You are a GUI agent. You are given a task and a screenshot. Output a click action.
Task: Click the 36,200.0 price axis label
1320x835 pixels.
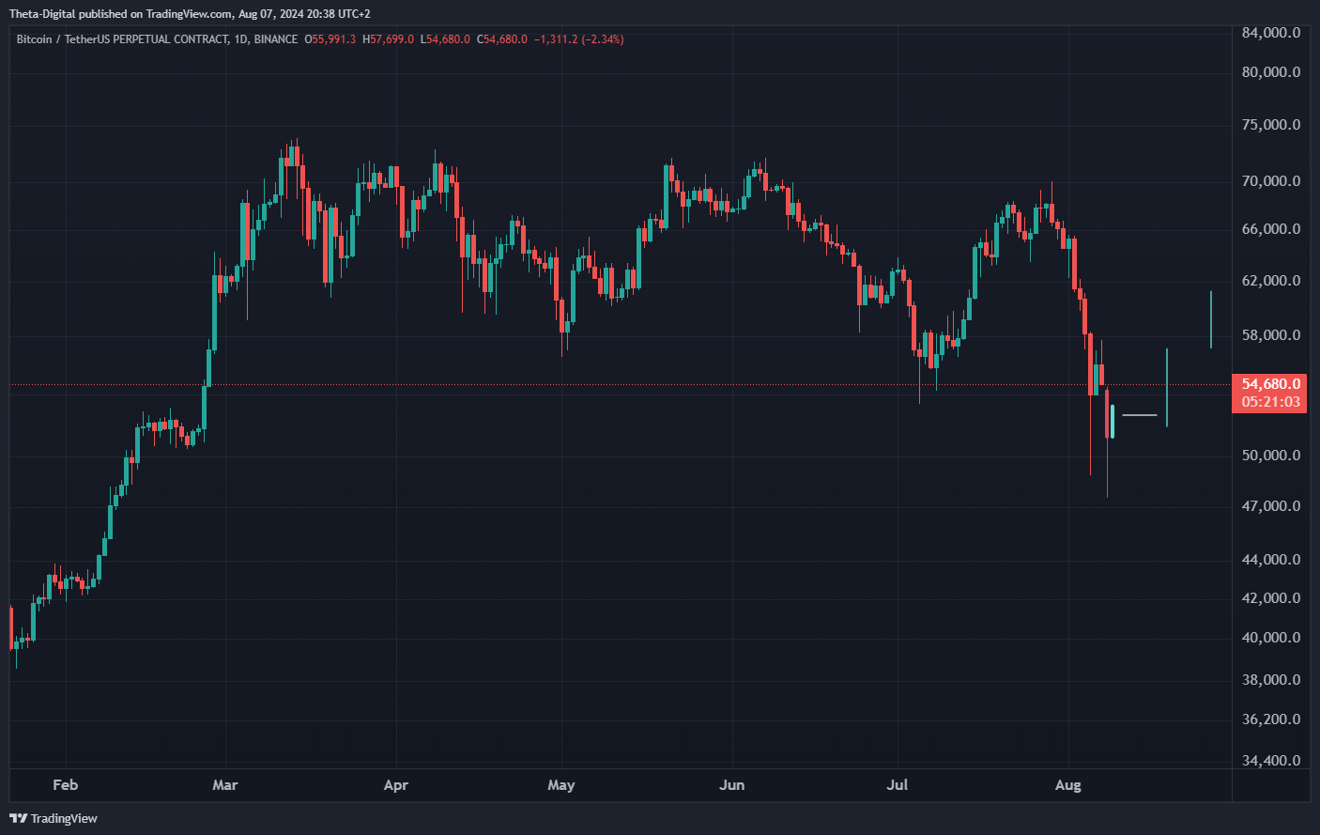(1271, 719)
